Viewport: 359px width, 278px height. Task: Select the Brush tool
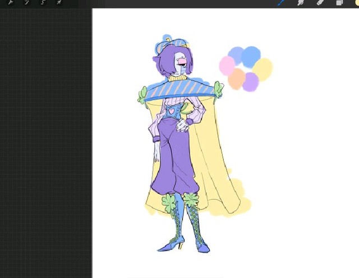282,3
